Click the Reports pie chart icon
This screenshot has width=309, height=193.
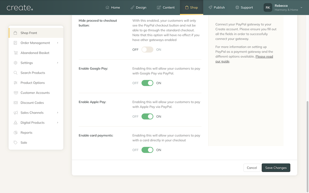tap(15, 133)
